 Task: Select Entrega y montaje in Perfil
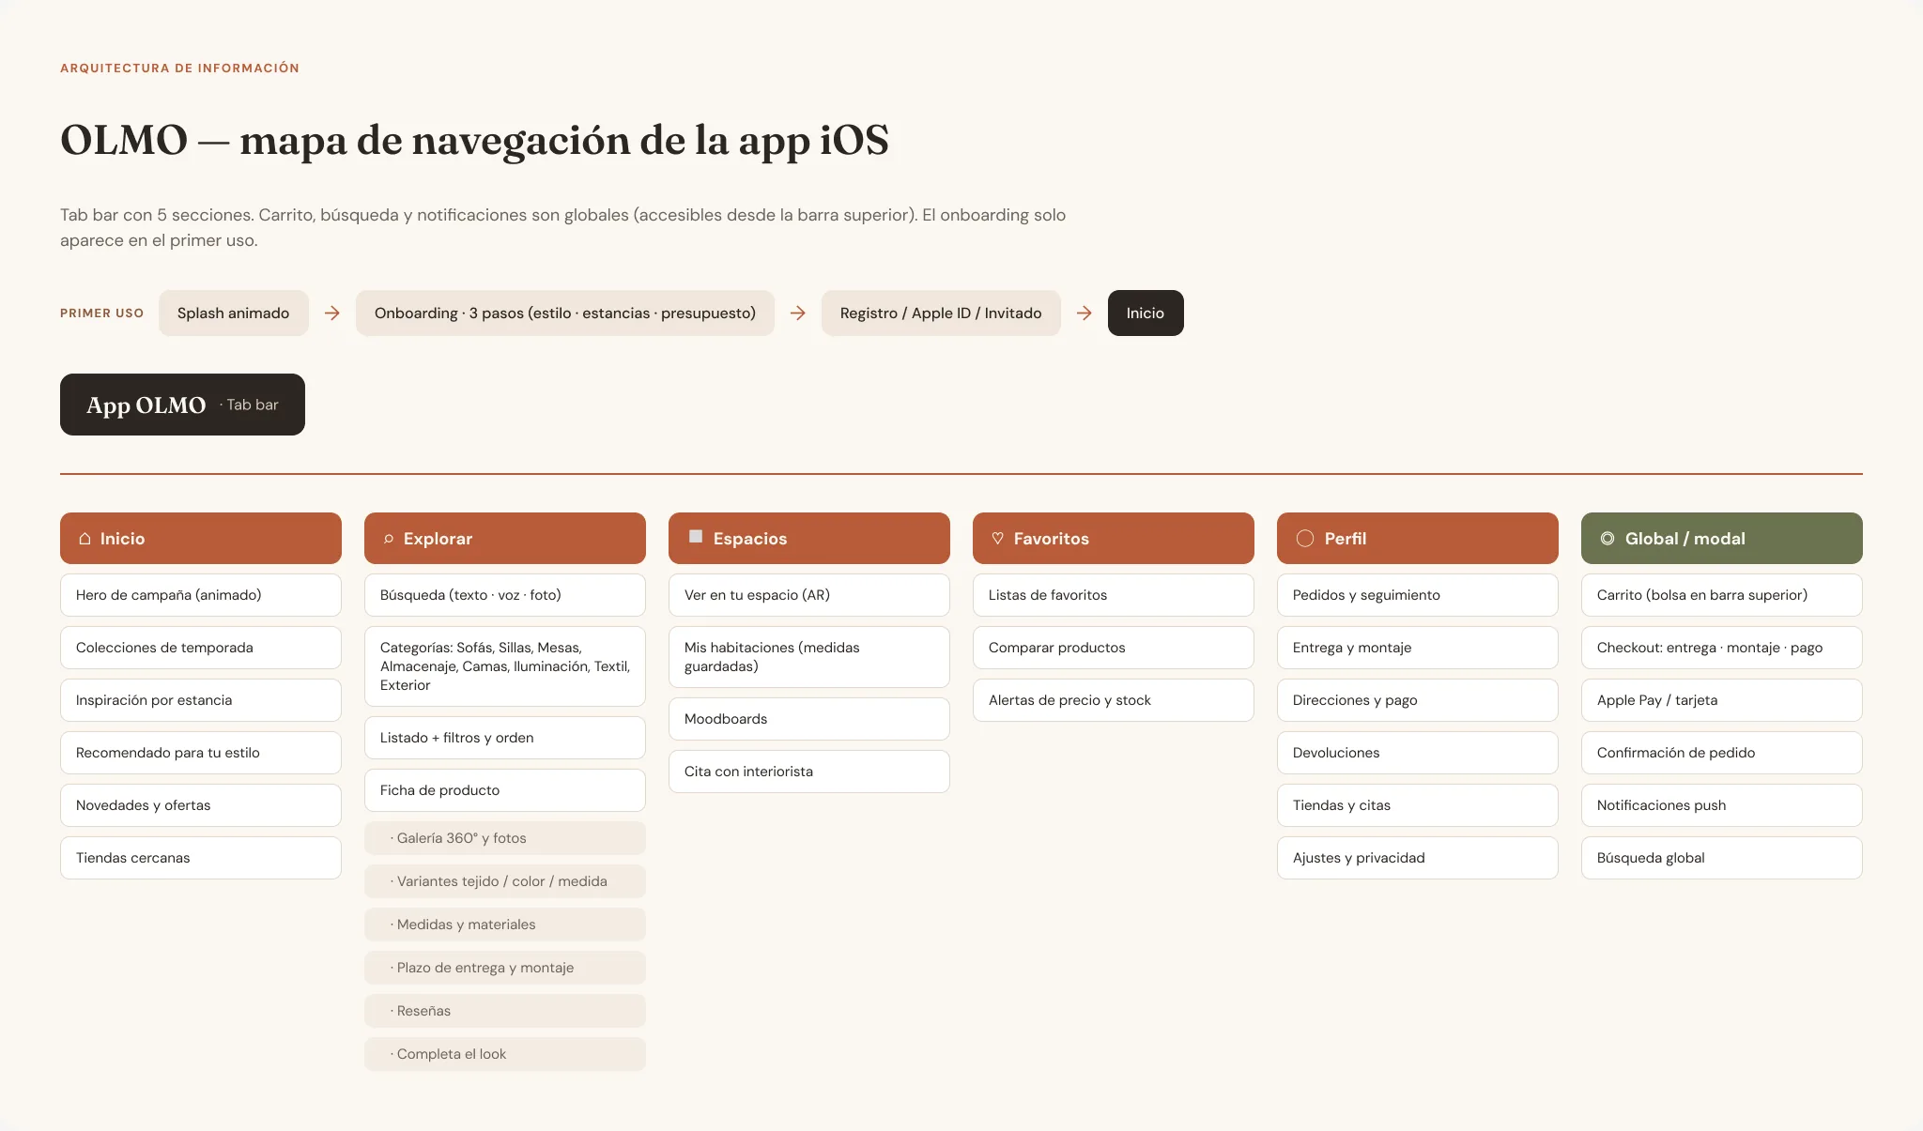(1418, 648)
